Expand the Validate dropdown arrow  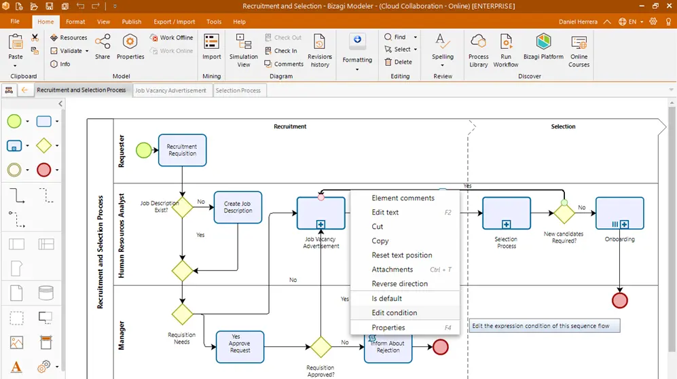click(87, 51)
